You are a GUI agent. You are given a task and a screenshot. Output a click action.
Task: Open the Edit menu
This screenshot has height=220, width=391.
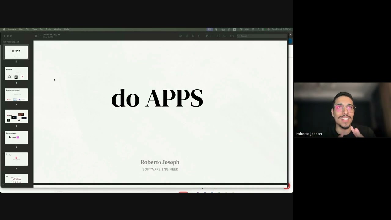[27, 29]
